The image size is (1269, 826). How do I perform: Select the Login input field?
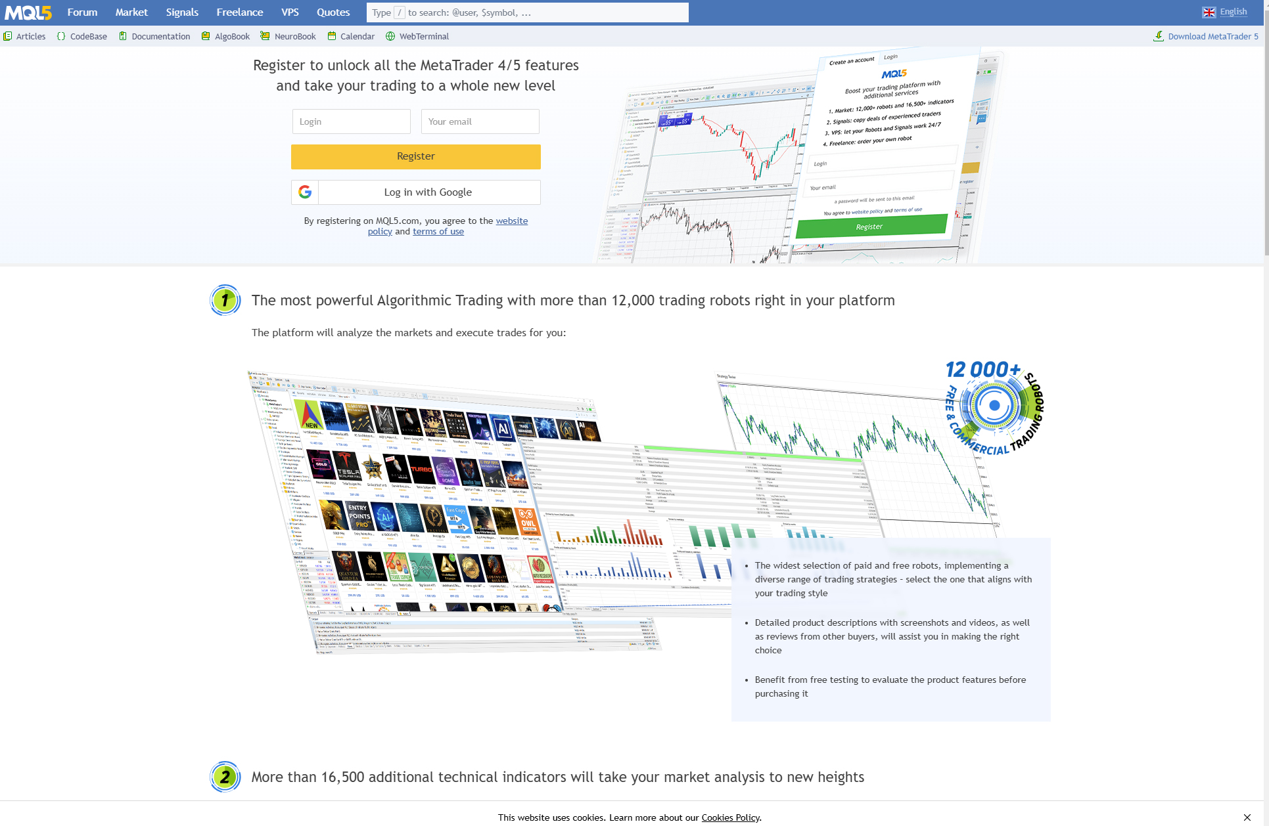(x=350, y=121)
